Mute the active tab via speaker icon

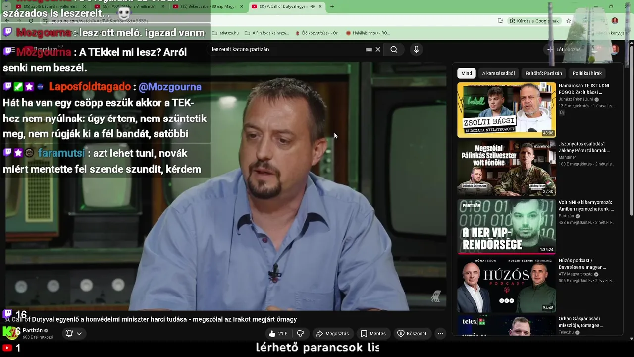(312, 6)
